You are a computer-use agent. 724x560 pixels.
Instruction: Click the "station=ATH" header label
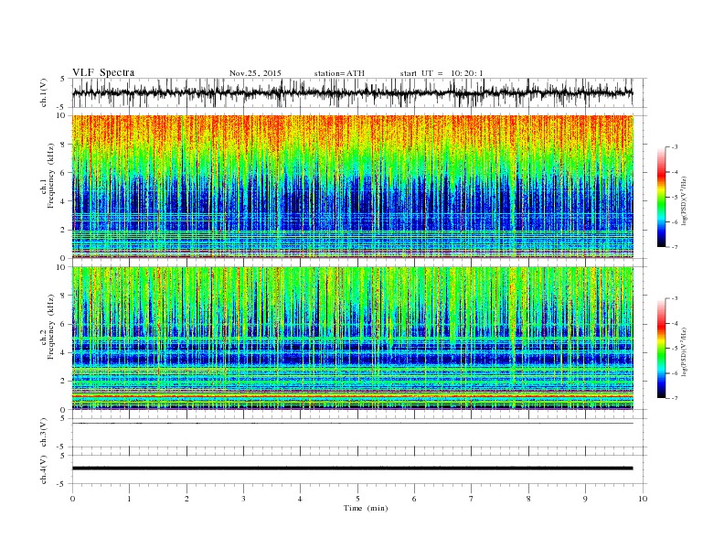(339, 73)
